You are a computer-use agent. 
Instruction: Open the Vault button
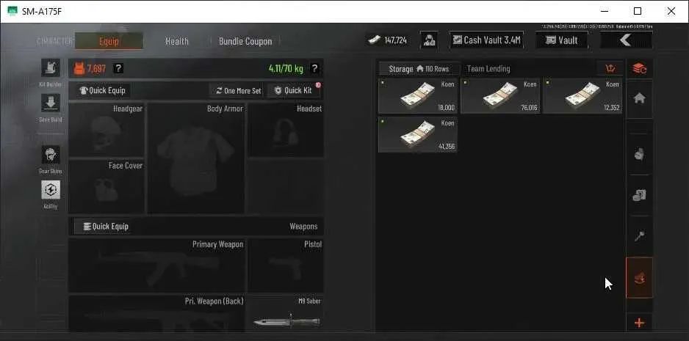tap(562, 40)
